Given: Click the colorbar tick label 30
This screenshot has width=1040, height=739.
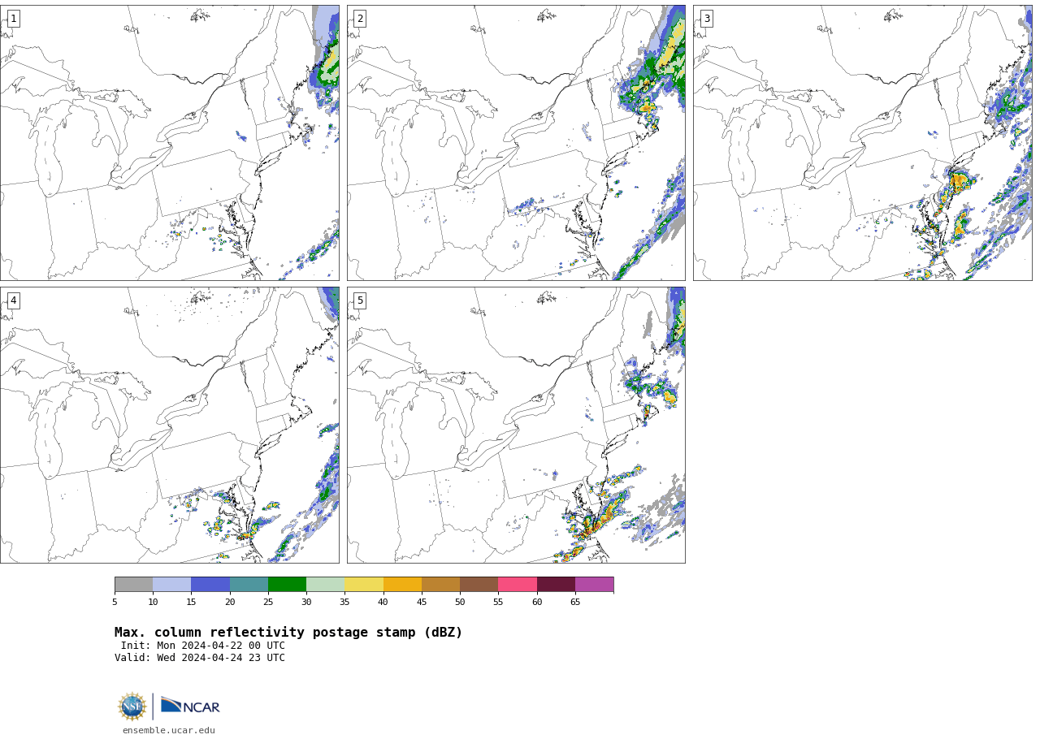Looking at the screenshot, I should coord(306,602).
